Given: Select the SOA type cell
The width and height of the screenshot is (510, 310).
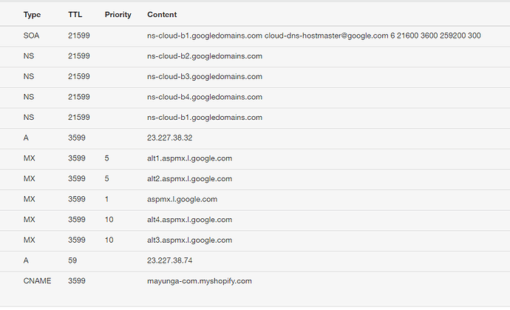Looking at the screenshot, I should 32,36.
